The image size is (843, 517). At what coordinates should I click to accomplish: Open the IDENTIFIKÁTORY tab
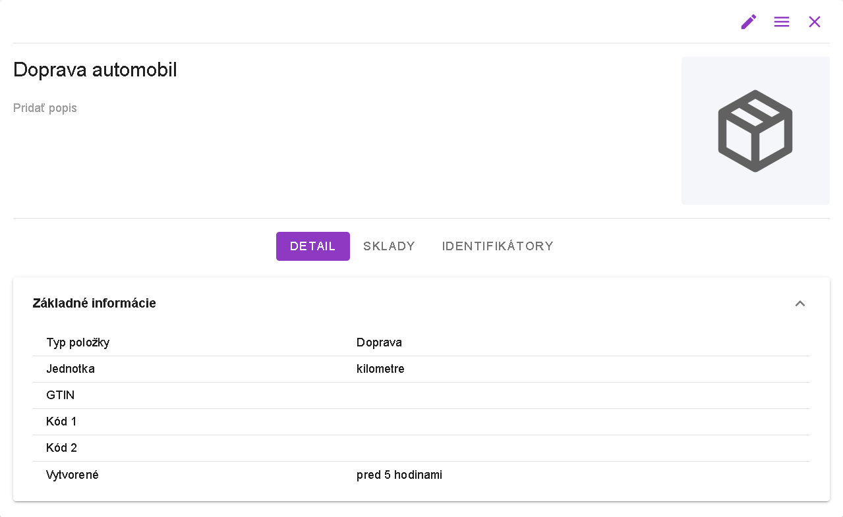498,246
